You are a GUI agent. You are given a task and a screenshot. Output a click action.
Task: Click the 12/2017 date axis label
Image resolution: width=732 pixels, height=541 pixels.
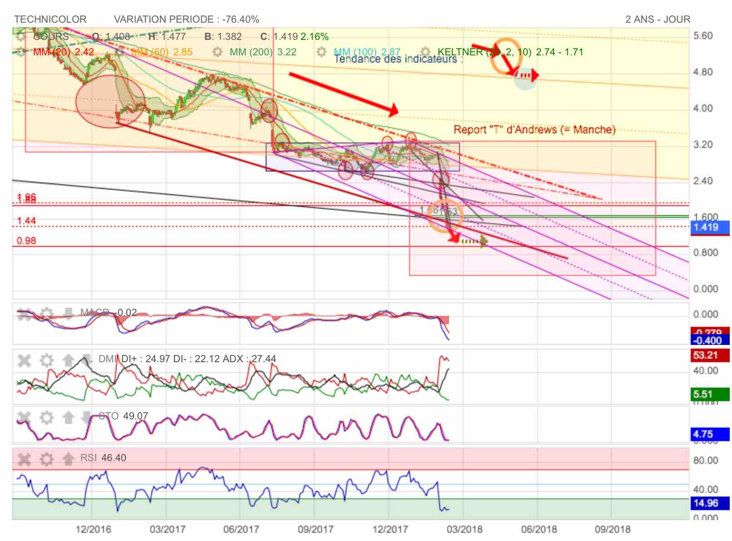390,529
